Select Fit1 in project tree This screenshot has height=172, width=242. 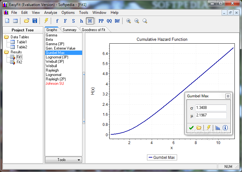(19, 57)
